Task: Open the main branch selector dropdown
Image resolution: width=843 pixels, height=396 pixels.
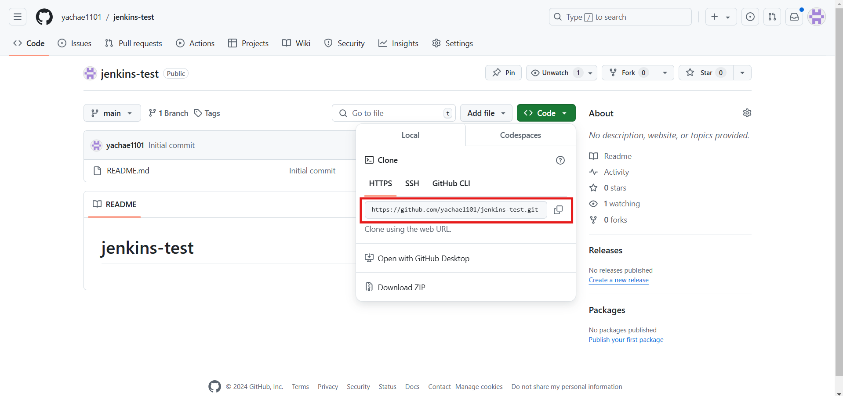Action: tap(112, 113)
